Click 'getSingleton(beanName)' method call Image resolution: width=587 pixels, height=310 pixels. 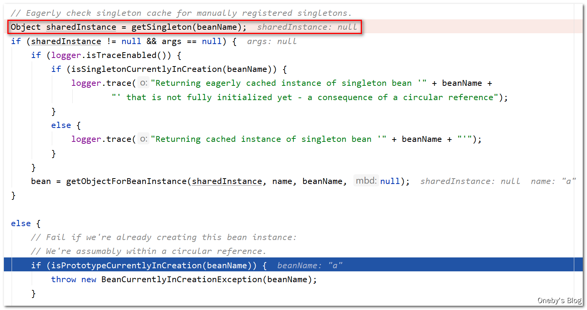point(186,27)
